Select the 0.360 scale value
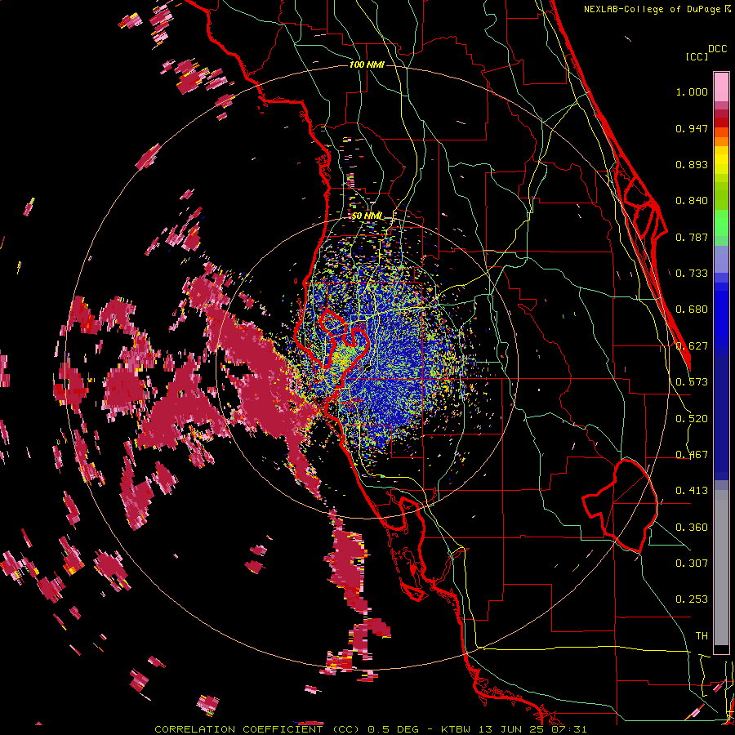 click(692, 528)
